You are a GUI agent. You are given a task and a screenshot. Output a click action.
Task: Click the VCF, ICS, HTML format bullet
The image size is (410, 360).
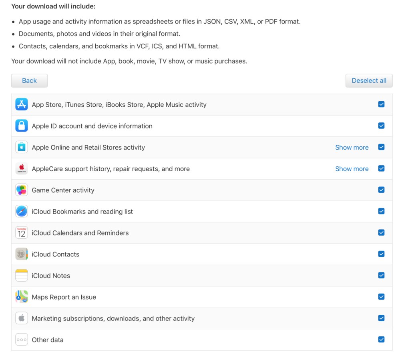119,46
